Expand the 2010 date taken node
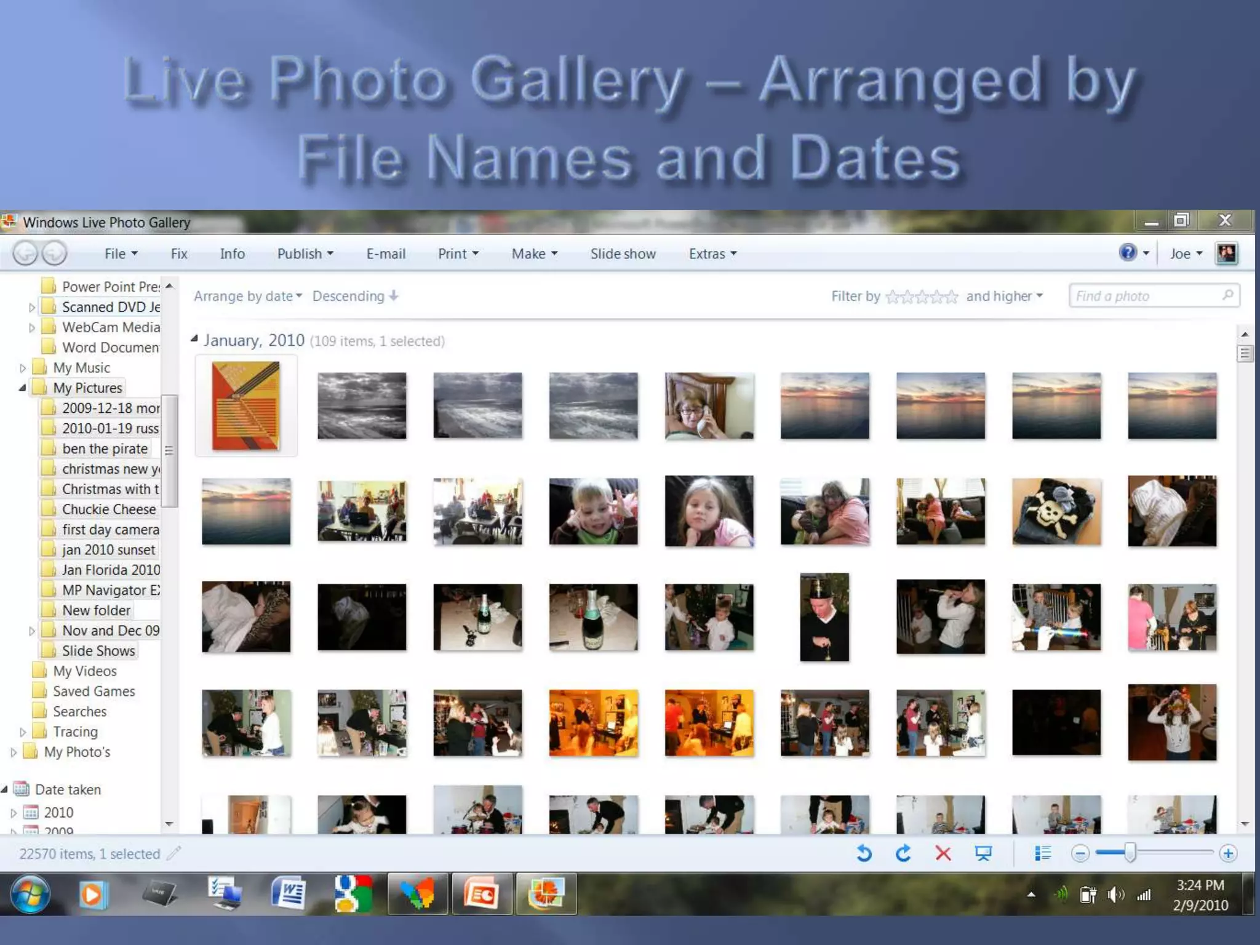The width and height of the screenshot is (1260, 945). [x=14, y=813]
